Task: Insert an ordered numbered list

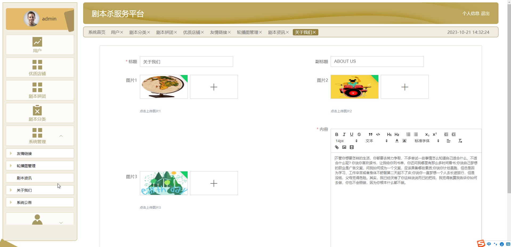Action: [408, 134]
